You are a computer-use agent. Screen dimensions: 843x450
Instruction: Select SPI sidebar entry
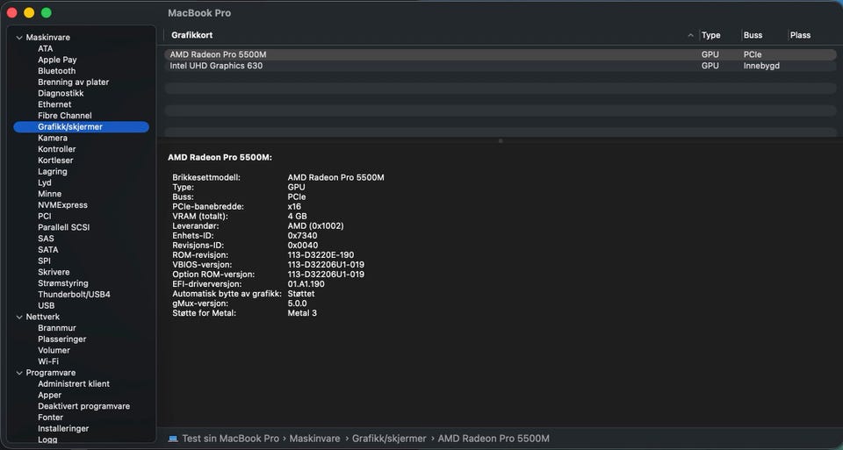point(44,261)
